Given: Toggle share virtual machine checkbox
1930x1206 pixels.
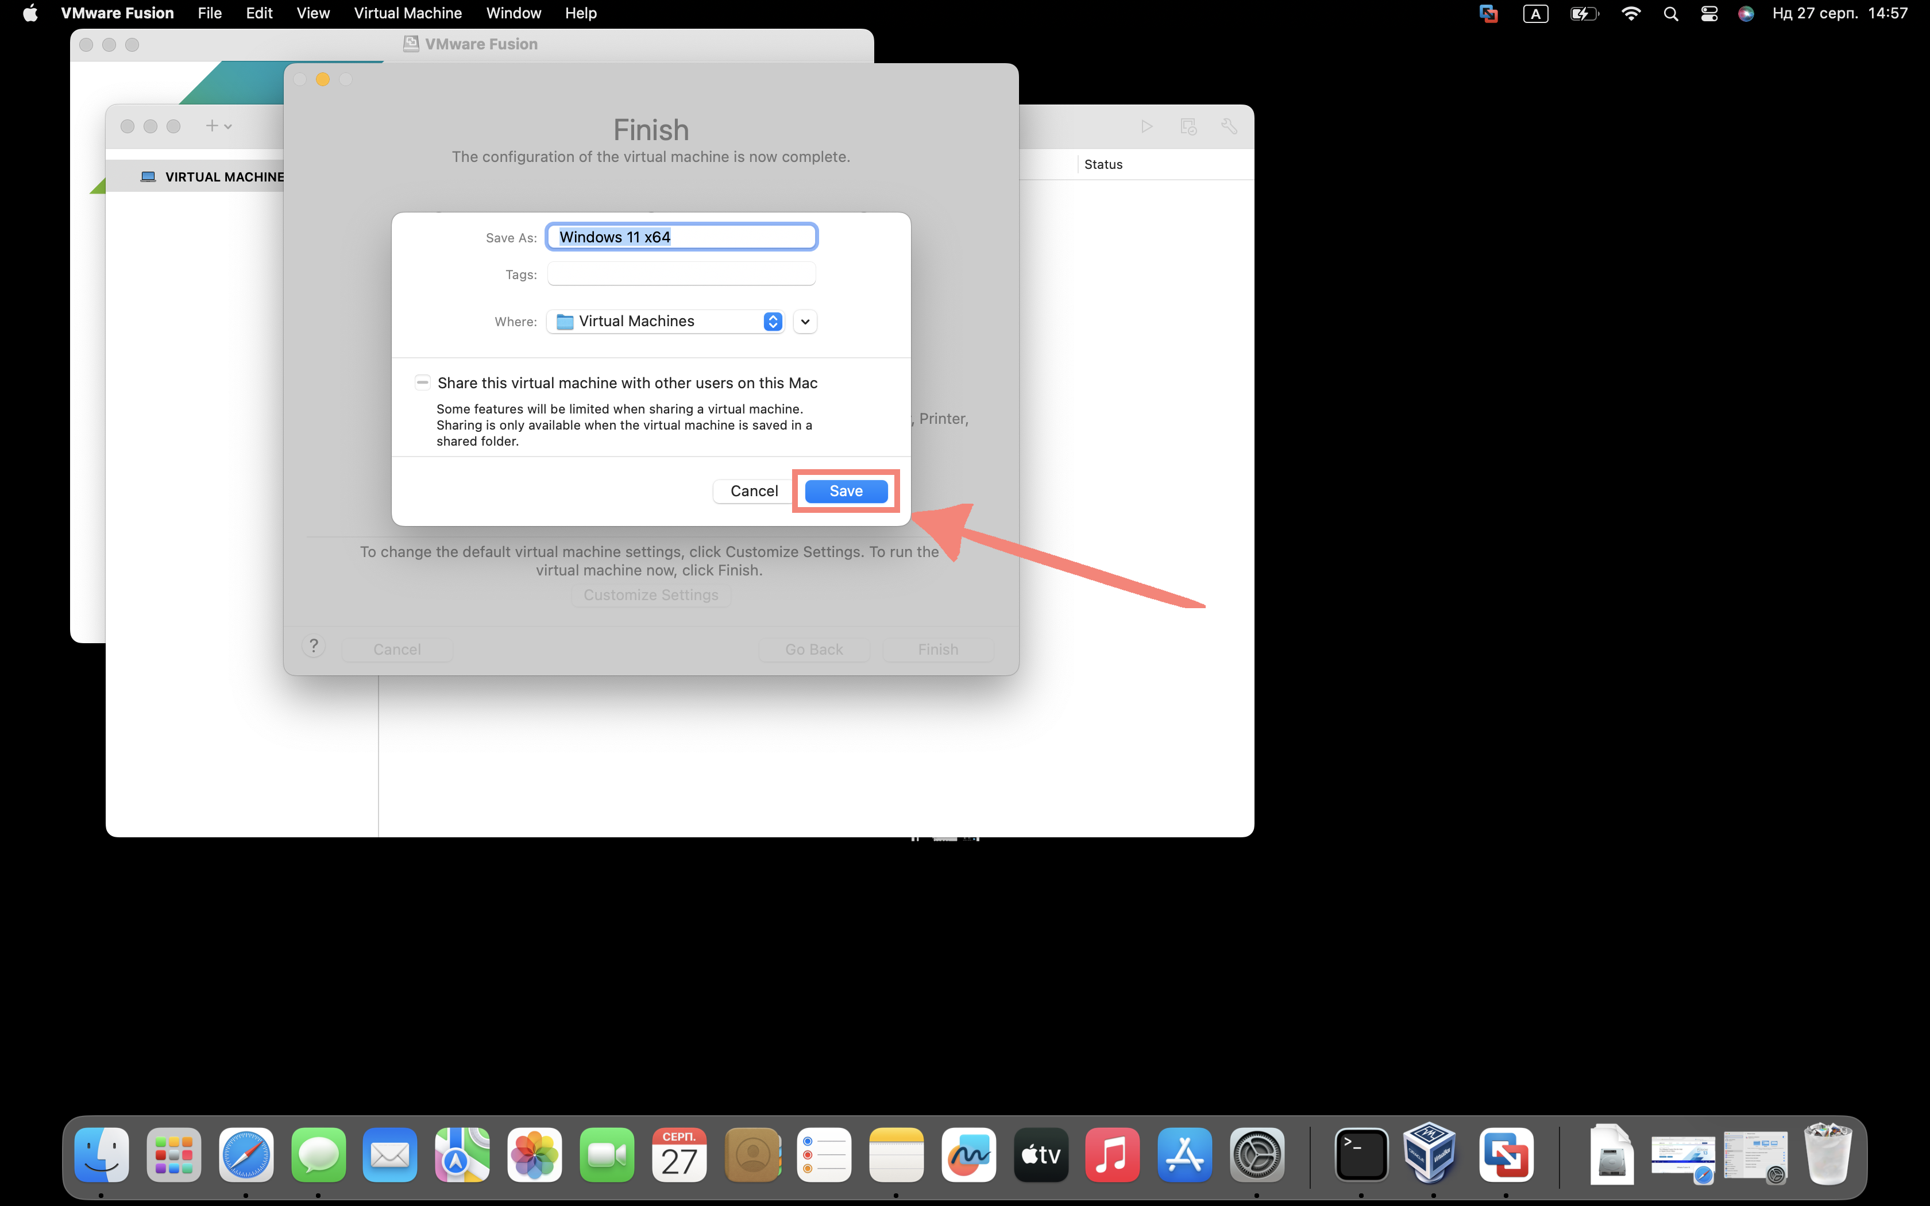Looking at the screenshot, I should tap(423, 383).
